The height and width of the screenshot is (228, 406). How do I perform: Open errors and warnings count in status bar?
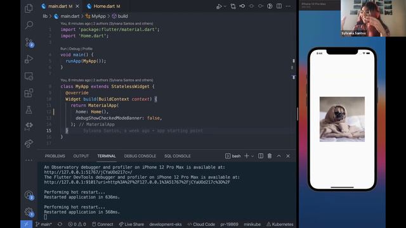coord(77,224)
